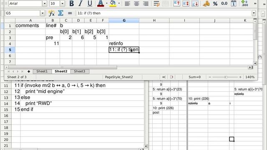
Task: Toggle underline formatting
Action: tap(90, 4)
